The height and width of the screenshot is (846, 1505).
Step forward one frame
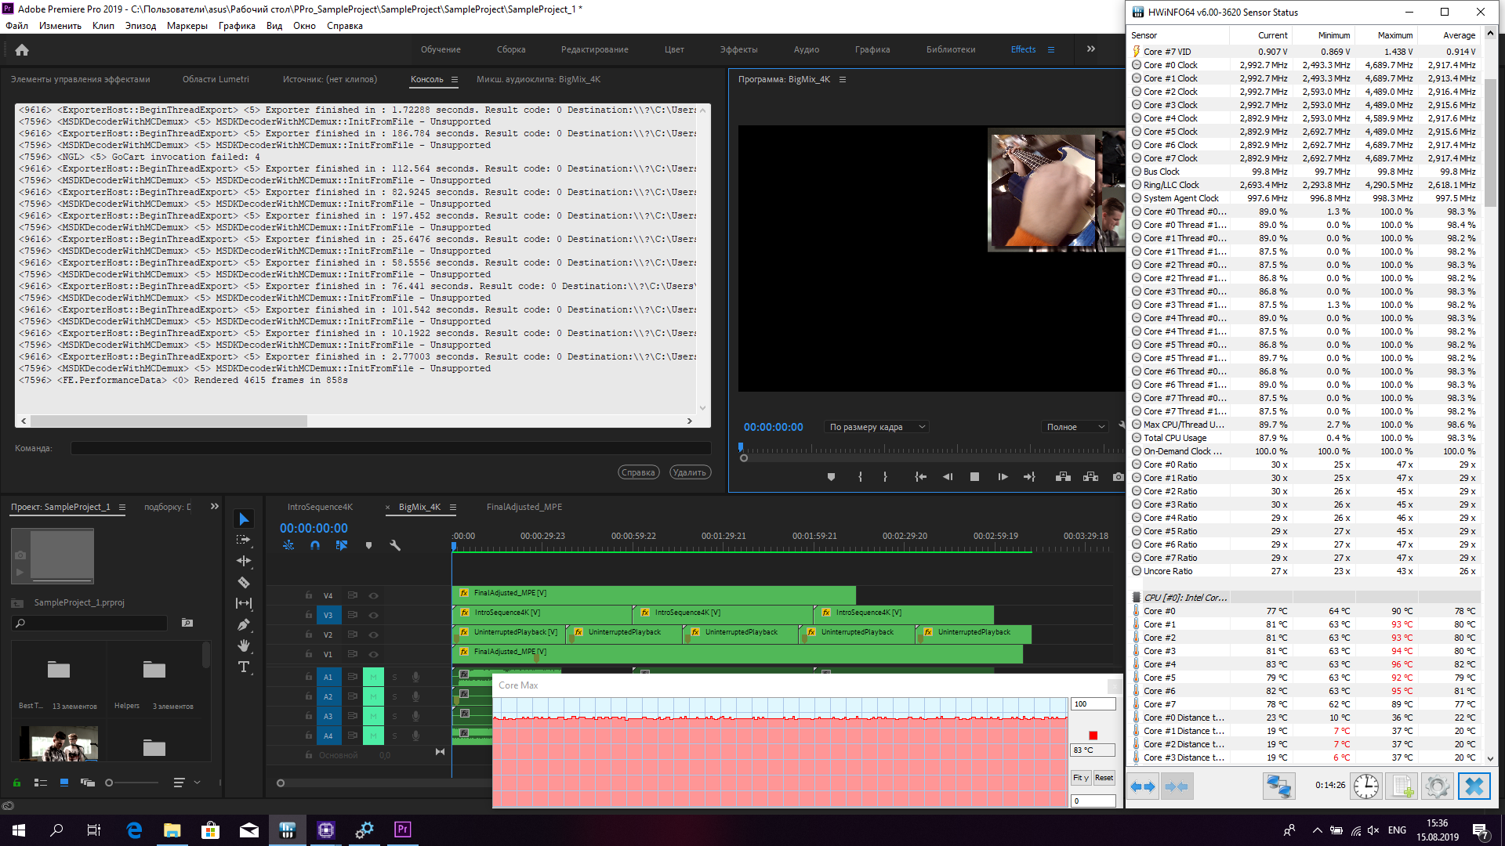(1003, 476)
